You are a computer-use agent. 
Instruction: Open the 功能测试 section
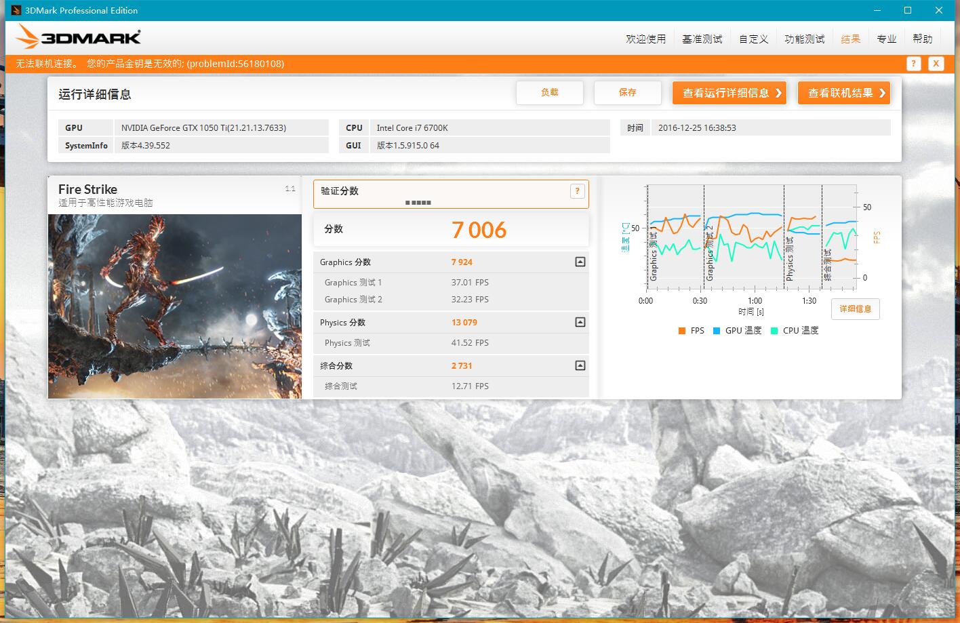pos(804,39)
